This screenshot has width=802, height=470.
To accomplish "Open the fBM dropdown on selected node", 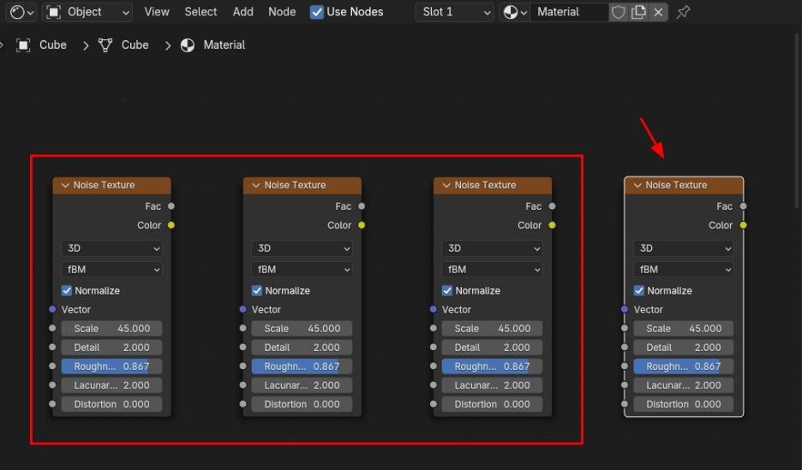I will (684, 269).
